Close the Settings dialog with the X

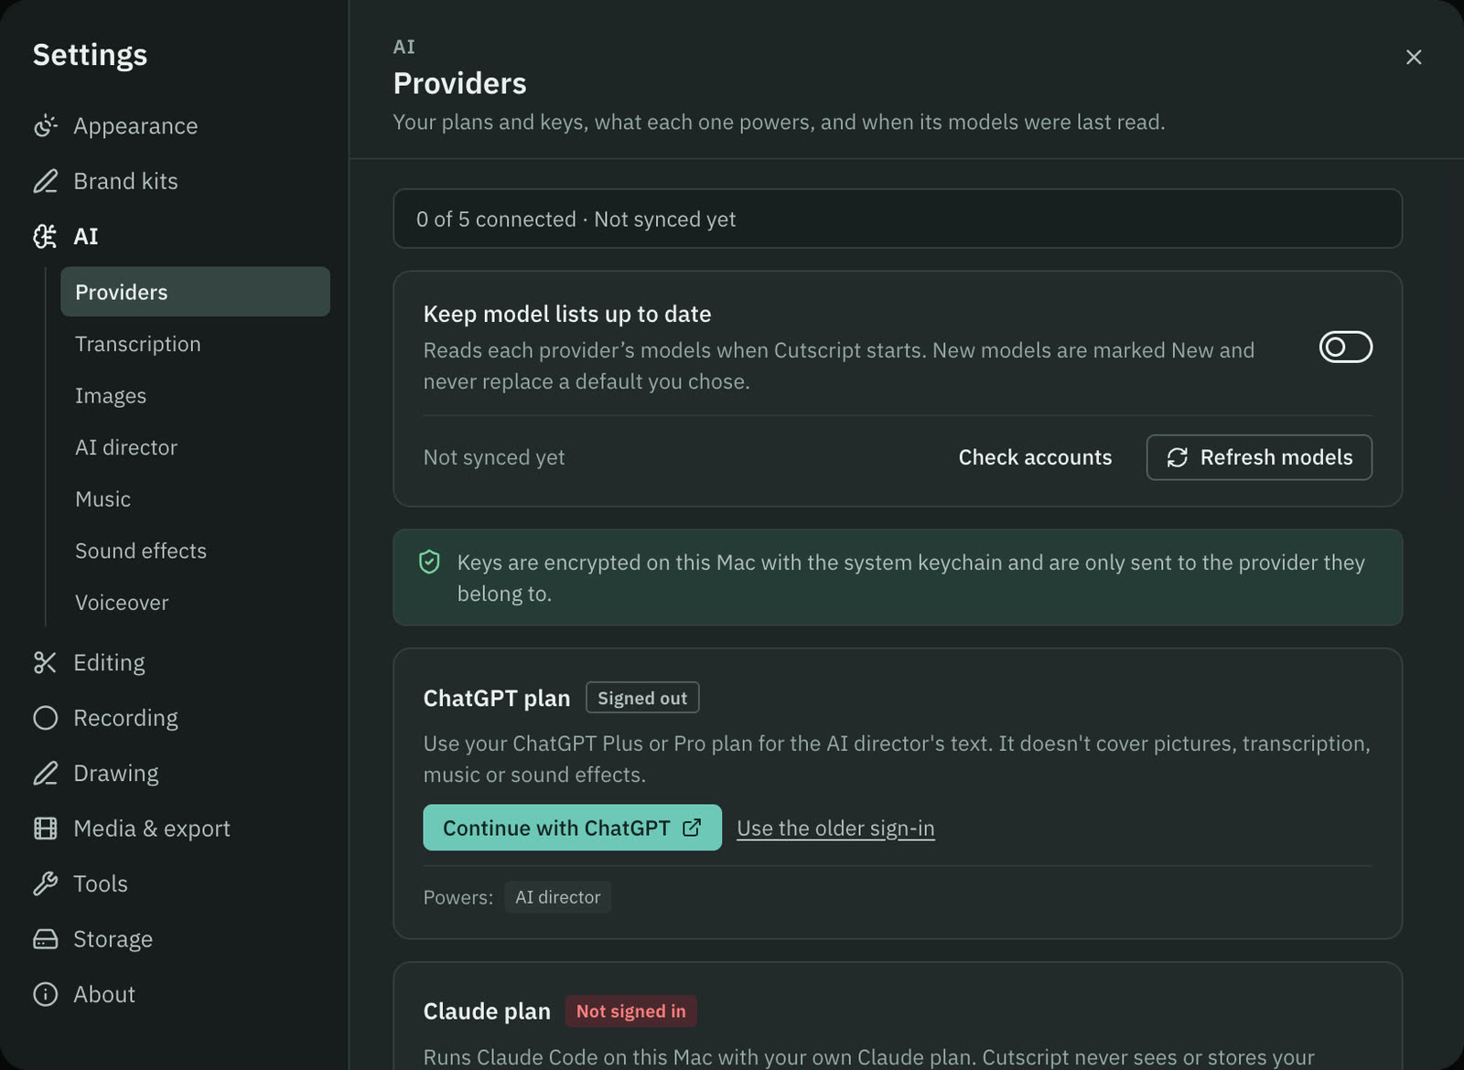tap(1414, 57)
